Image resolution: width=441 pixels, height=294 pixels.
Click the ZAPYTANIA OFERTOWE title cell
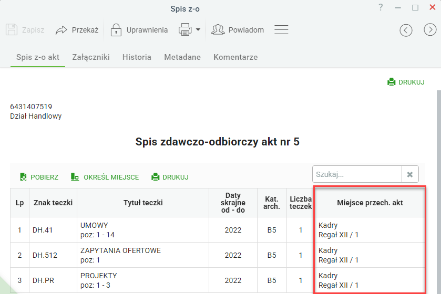pos(143,255)
